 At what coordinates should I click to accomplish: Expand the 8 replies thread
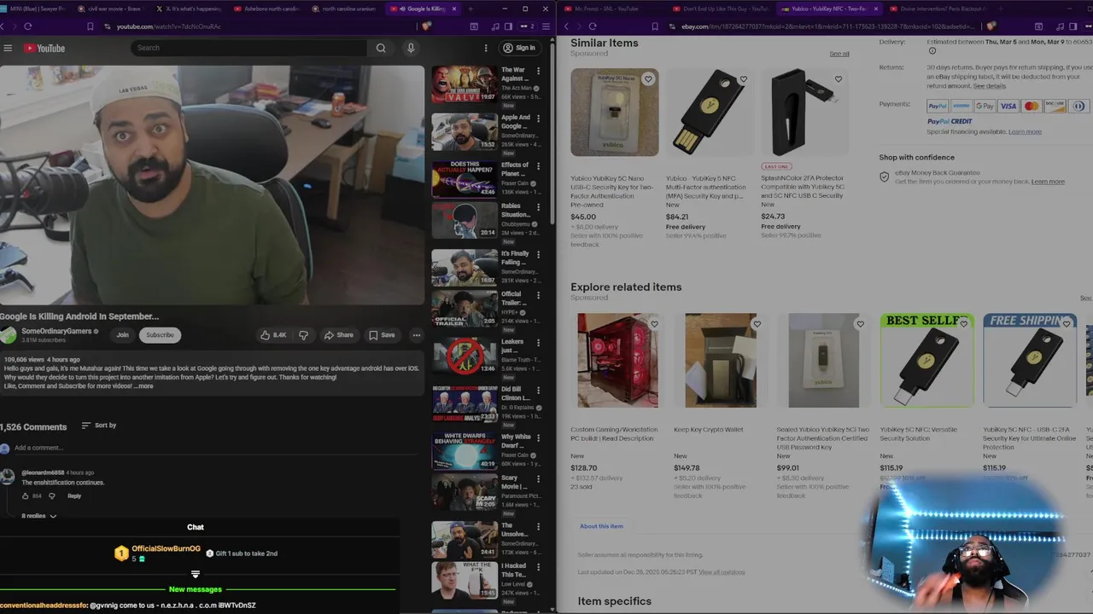(39, 516)
